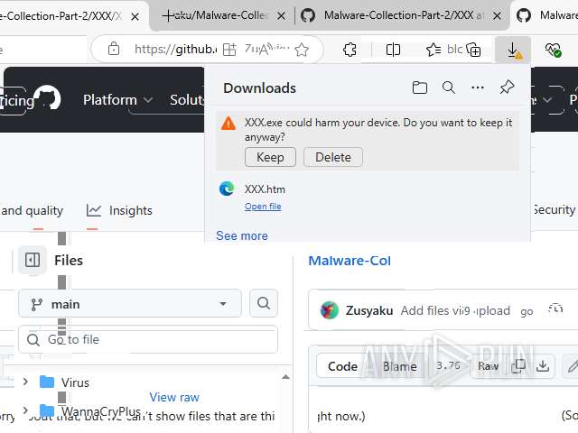578x433 pixels.
Task: Open the Security repository tab
Action: (554, 209)
